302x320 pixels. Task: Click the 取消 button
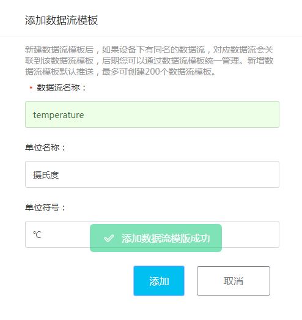[234, 281]
